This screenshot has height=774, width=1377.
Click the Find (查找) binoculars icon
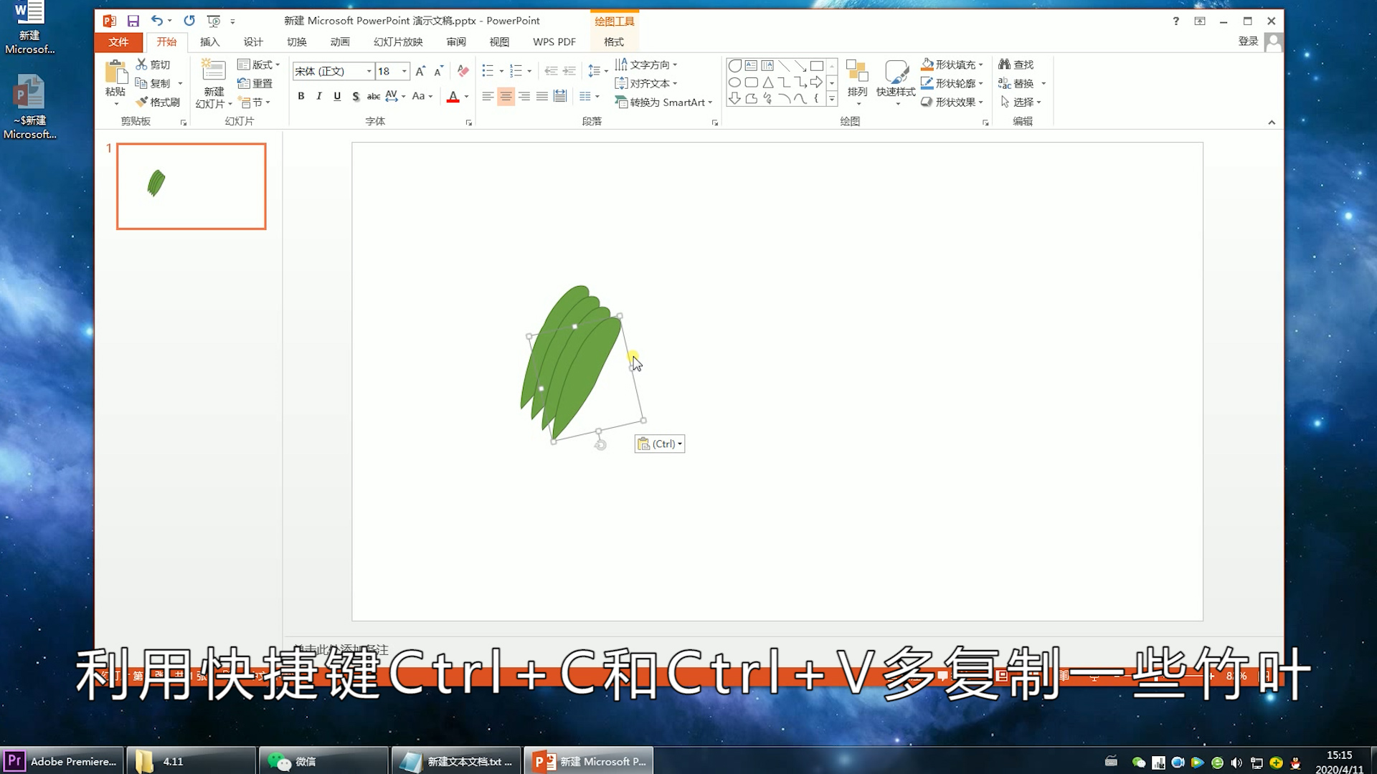point(1004,64)
